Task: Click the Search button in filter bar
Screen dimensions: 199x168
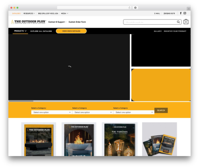Action: point(161,110)
